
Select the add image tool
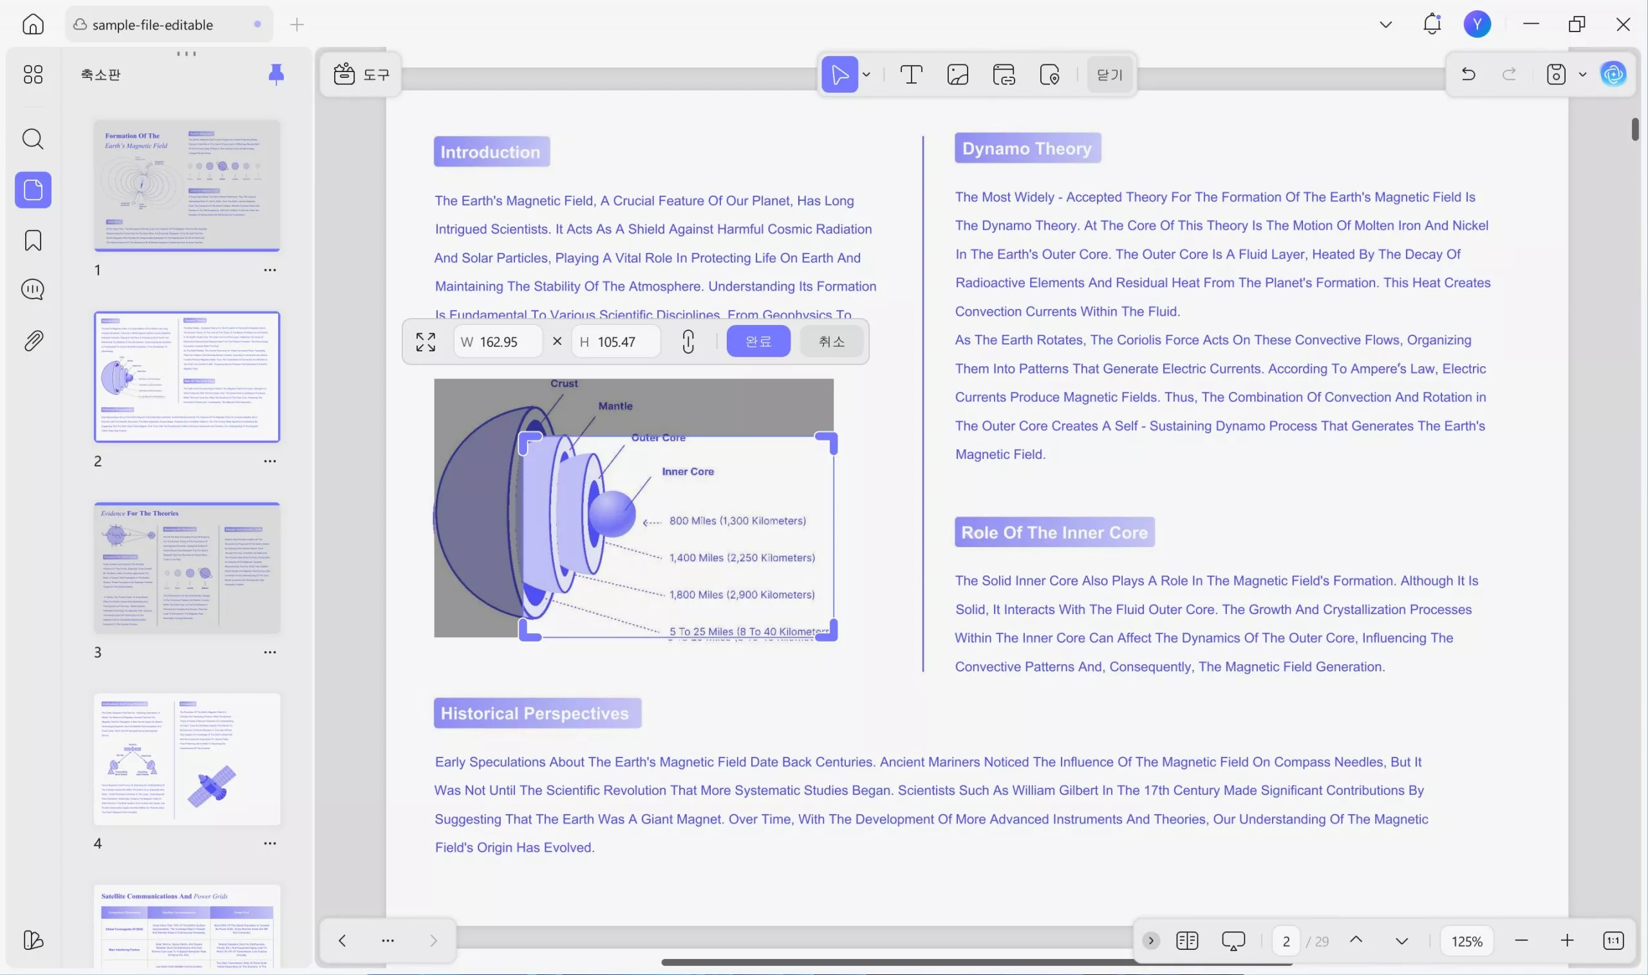[957, 75]
